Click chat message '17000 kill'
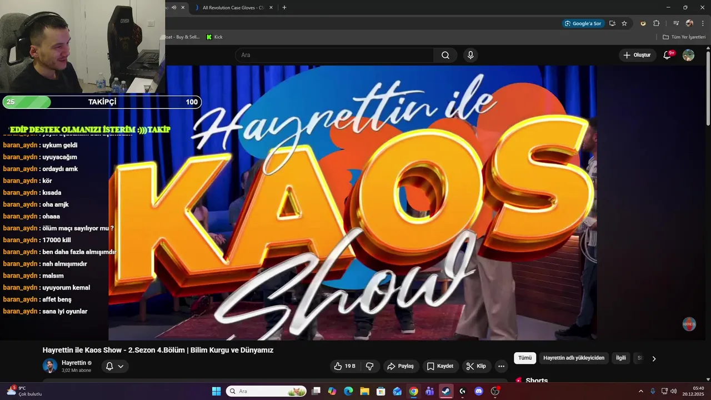Image resolution: width=711 pixels, height=400 pixels. 57,240
